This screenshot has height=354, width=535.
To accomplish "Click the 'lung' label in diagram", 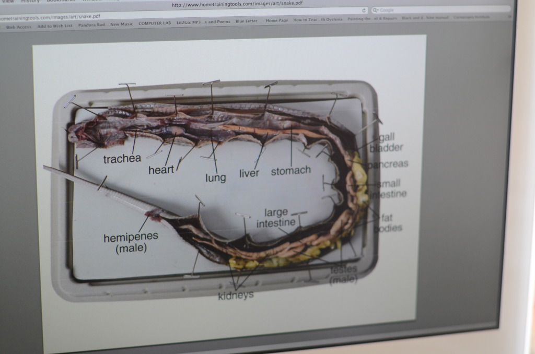I will 216,178.
